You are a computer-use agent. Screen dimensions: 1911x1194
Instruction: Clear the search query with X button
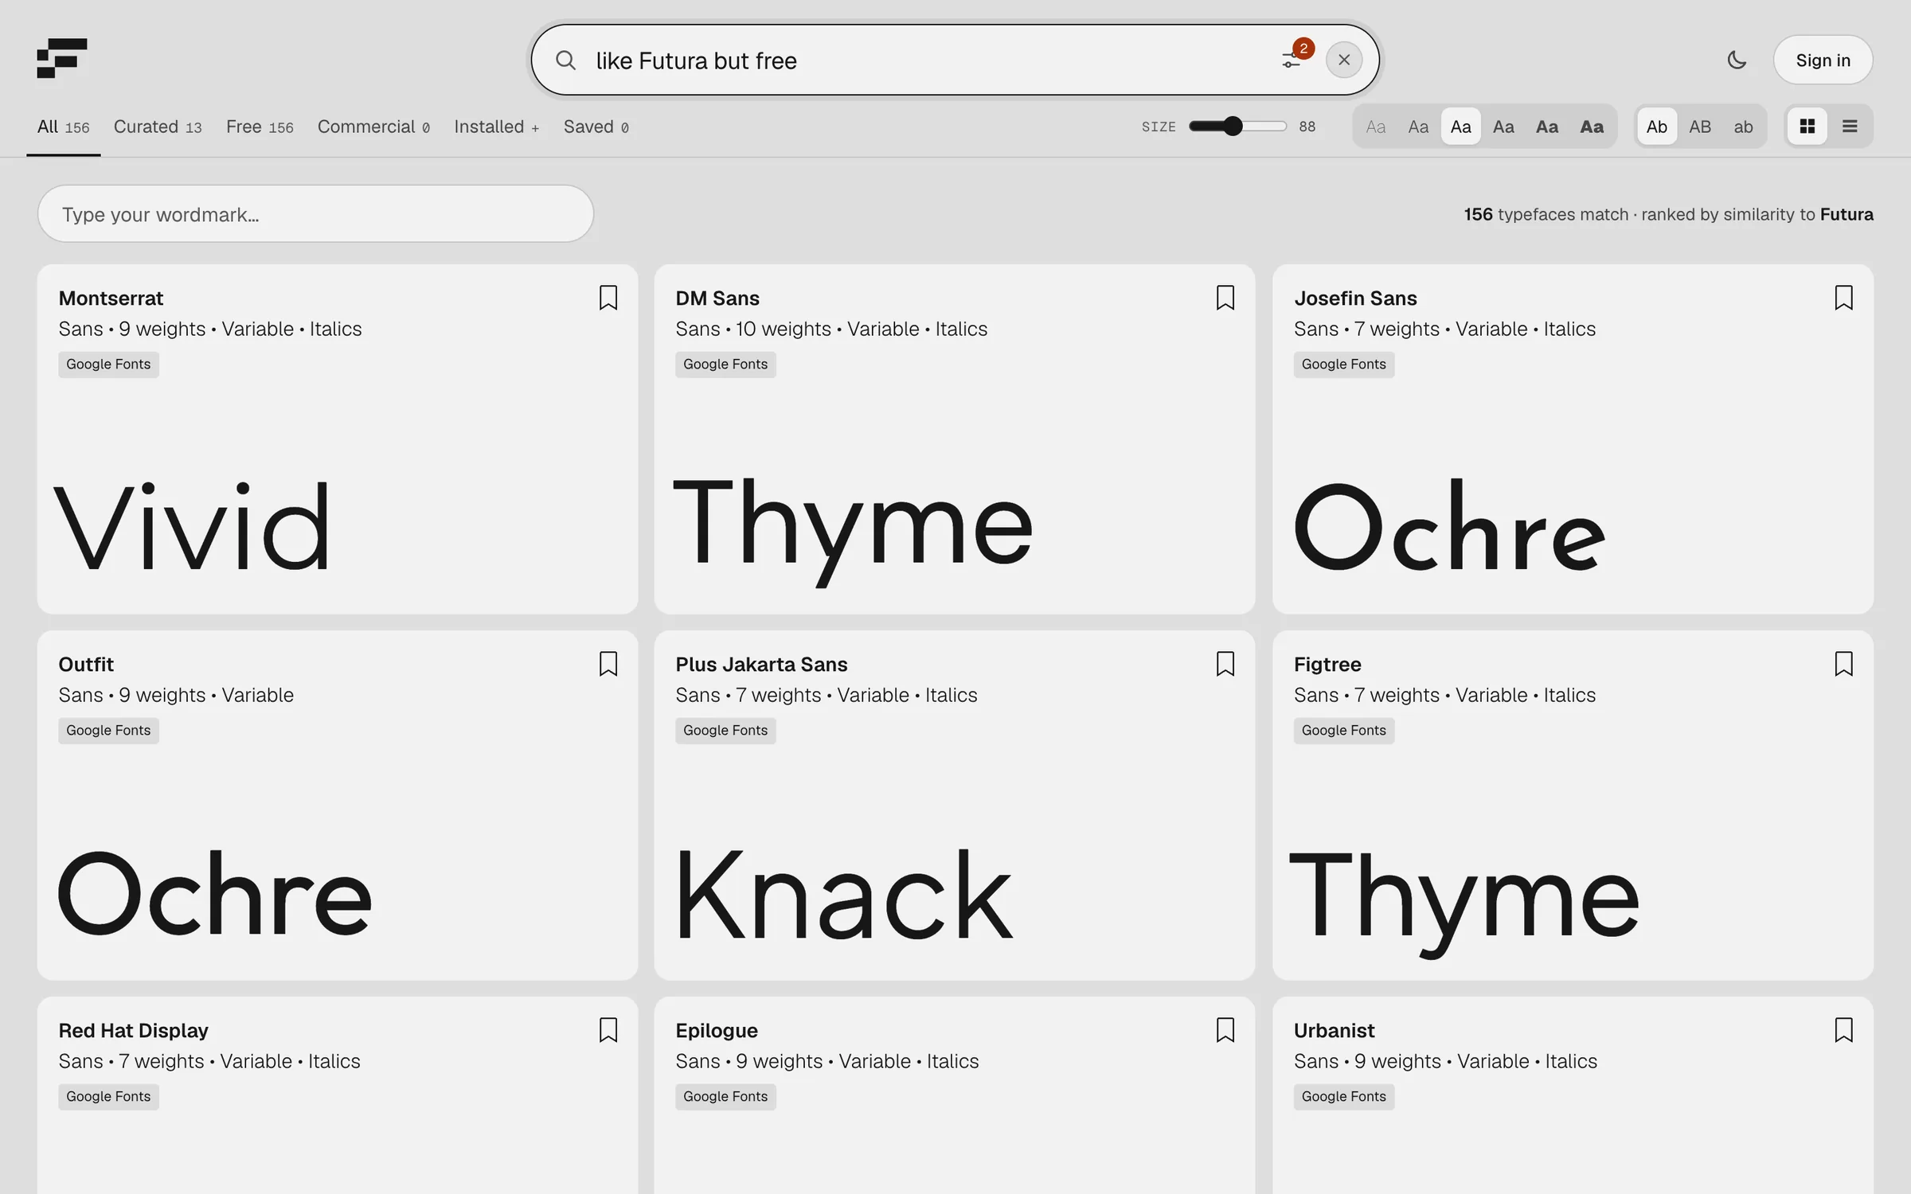1344,60
